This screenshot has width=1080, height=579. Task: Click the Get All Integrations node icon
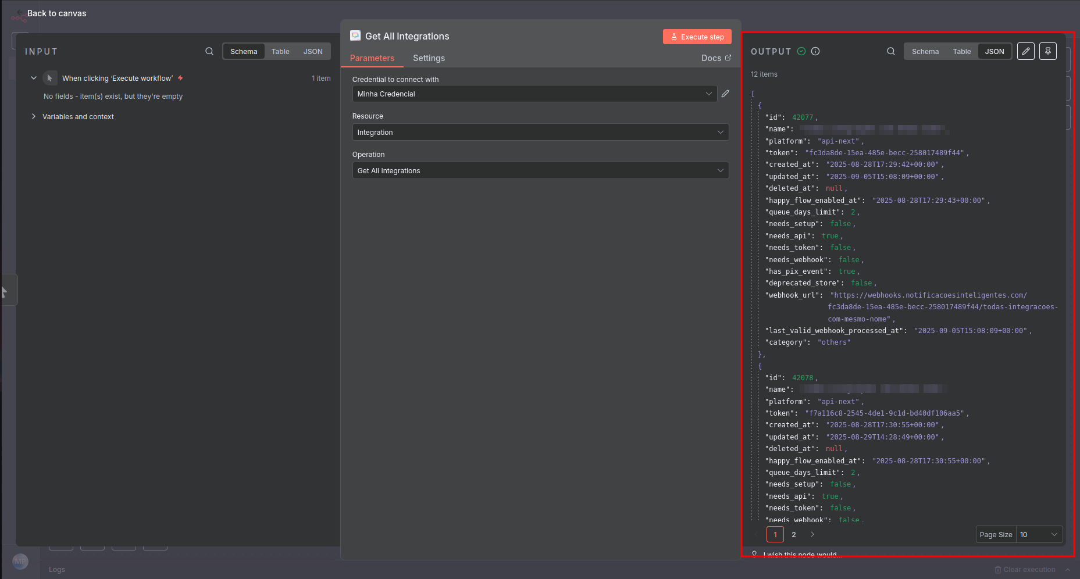pos(355,35)
